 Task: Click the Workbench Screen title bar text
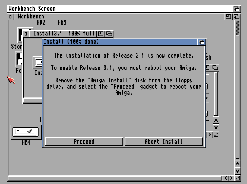(32, 9)
